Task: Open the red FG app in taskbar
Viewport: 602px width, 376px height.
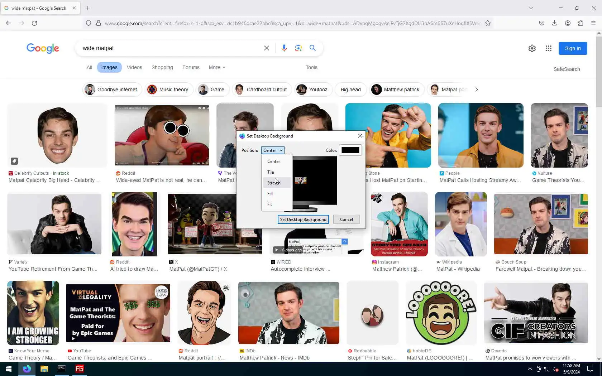Action: click(x=80, y=369)
